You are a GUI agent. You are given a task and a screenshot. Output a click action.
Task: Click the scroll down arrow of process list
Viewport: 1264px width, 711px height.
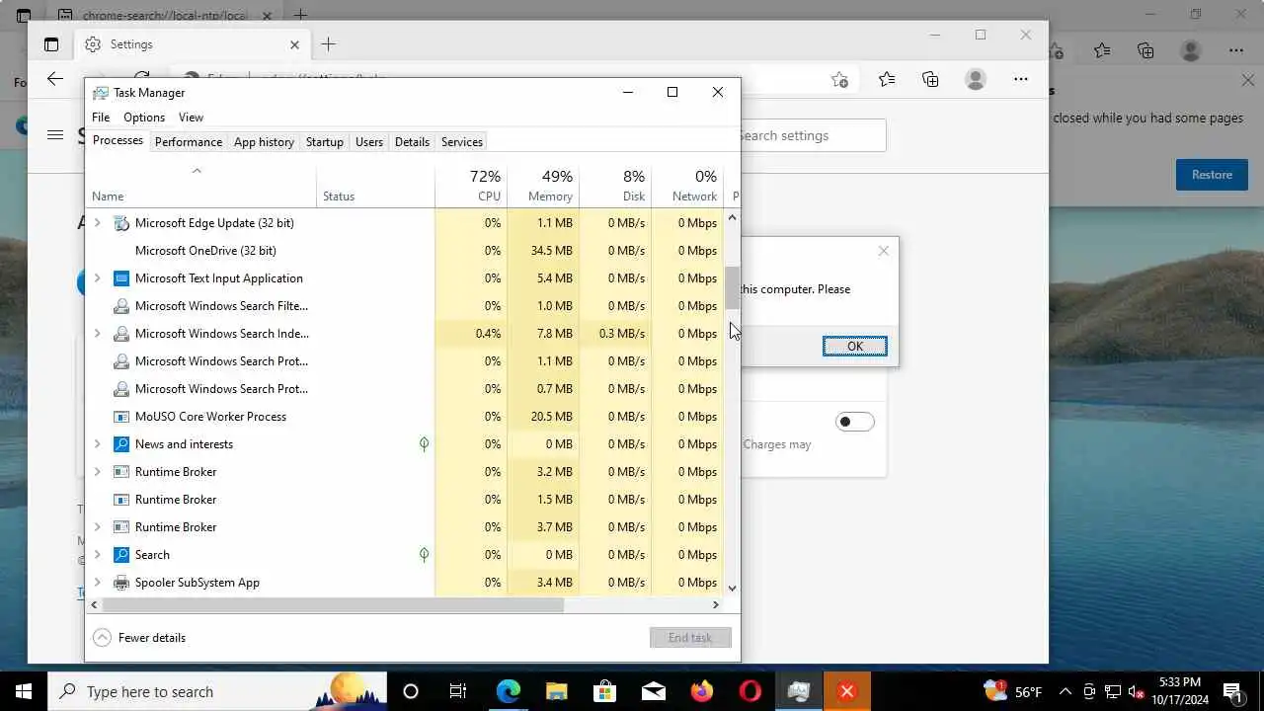[732, 588]
